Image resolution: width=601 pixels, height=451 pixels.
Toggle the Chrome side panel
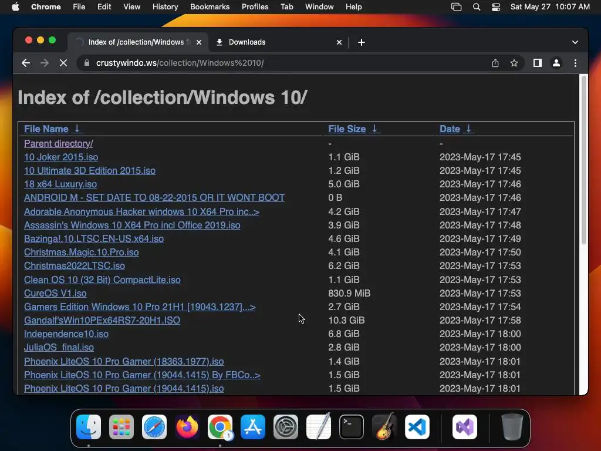538,63
